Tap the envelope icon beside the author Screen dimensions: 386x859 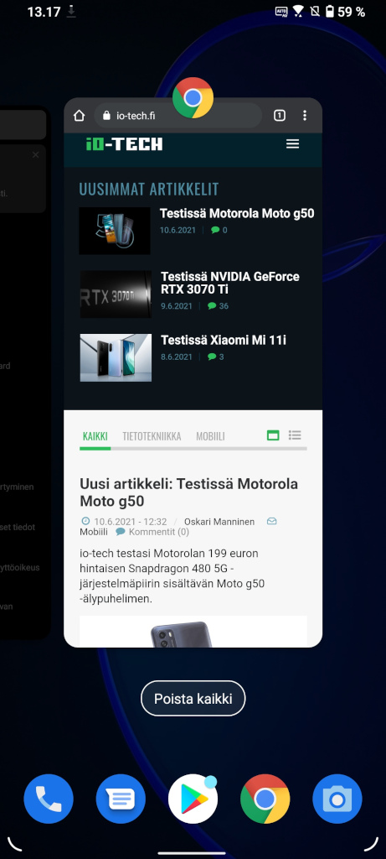click(x=272, y=522)
